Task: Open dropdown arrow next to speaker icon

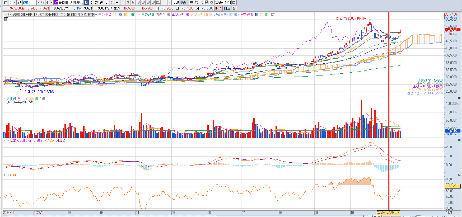Action: pos(51,2)
